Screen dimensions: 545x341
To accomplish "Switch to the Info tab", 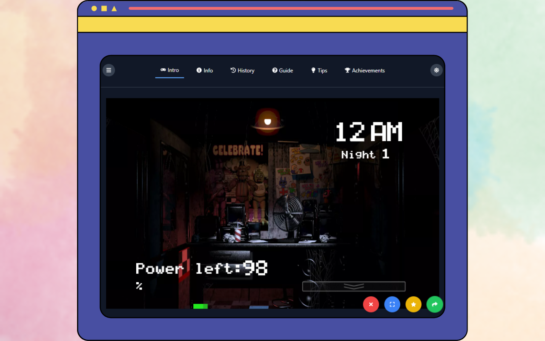I will point(205,70).
